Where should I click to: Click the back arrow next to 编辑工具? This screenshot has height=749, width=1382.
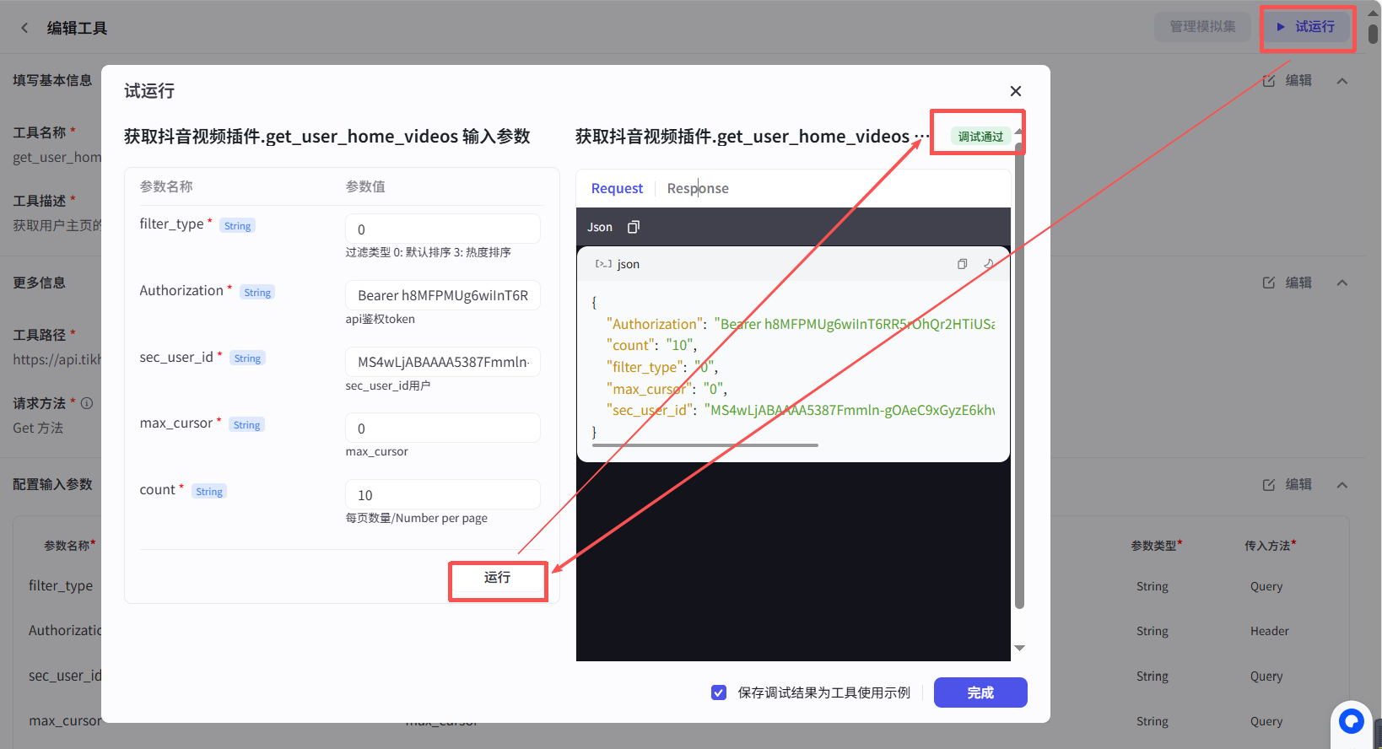click(x=24, y=28)
